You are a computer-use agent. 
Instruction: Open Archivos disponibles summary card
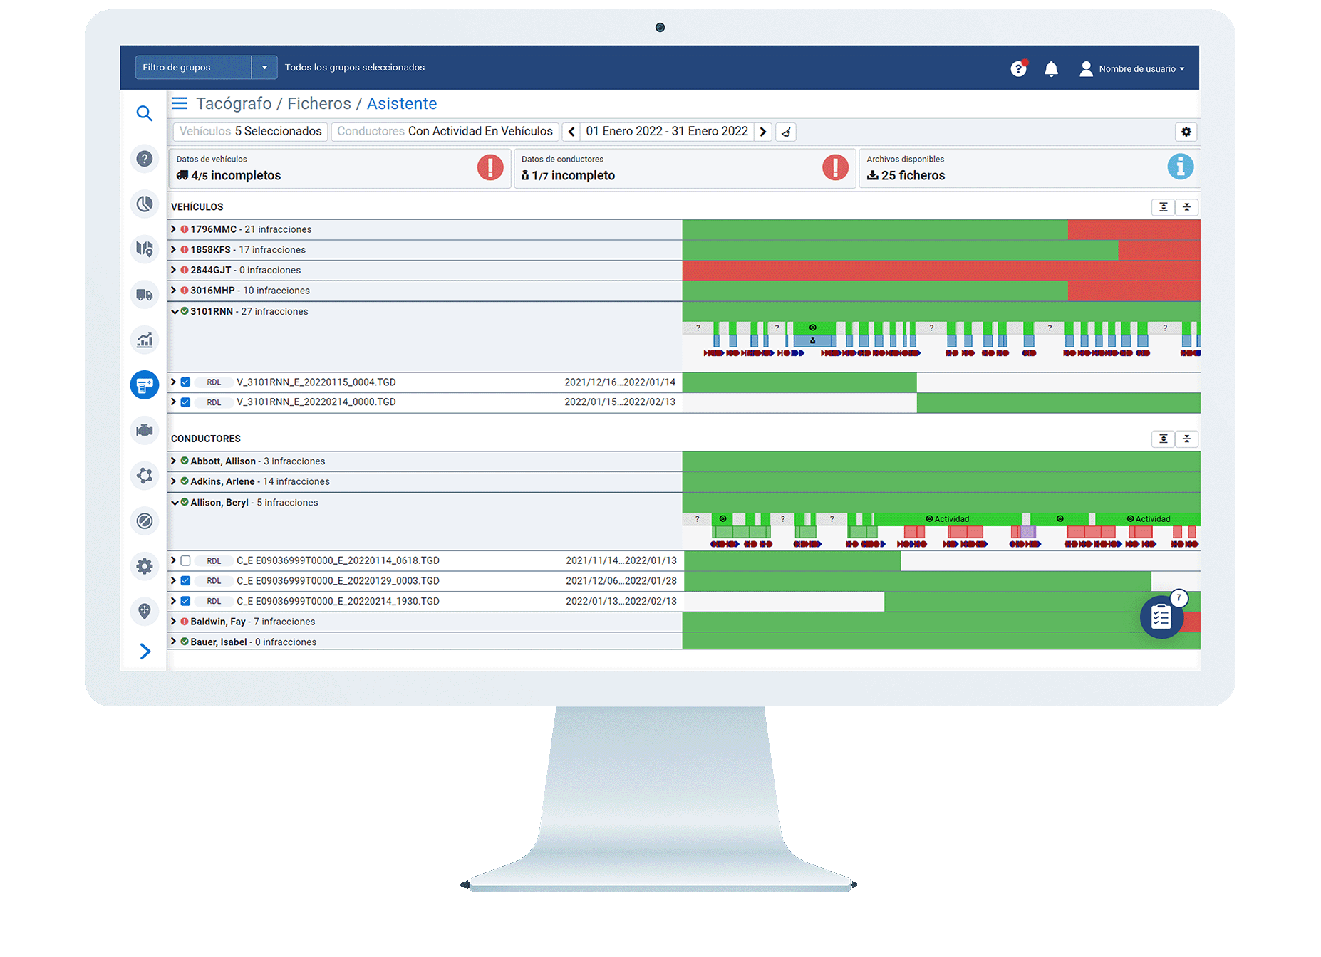[1030, 168]
